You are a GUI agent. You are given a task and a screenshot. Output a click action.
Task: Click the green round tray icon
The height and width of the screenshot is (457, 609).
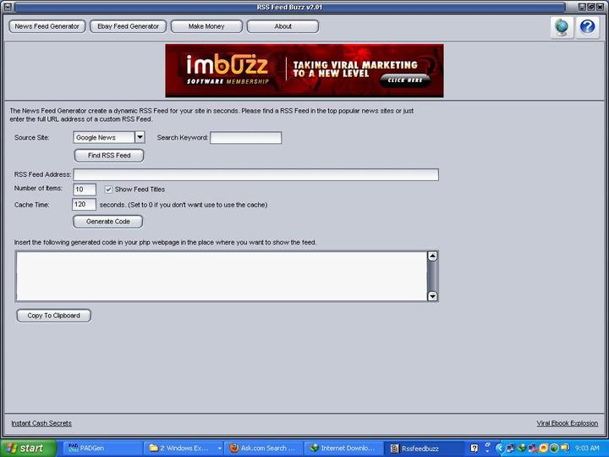click(554, 448)
